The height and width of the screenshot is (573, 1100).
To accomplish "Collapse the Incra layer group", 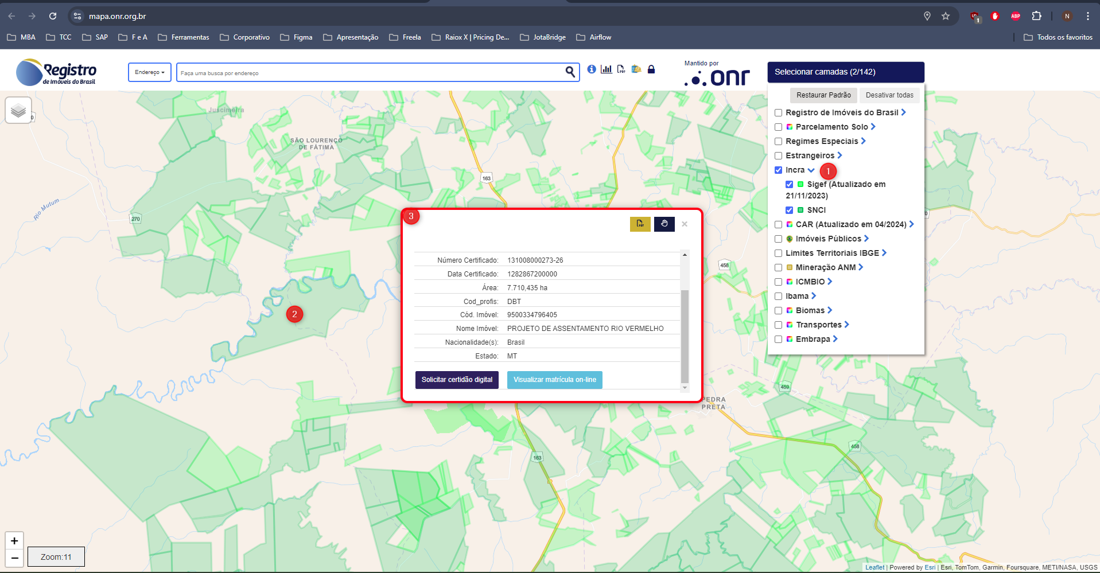I will point(811,170).
